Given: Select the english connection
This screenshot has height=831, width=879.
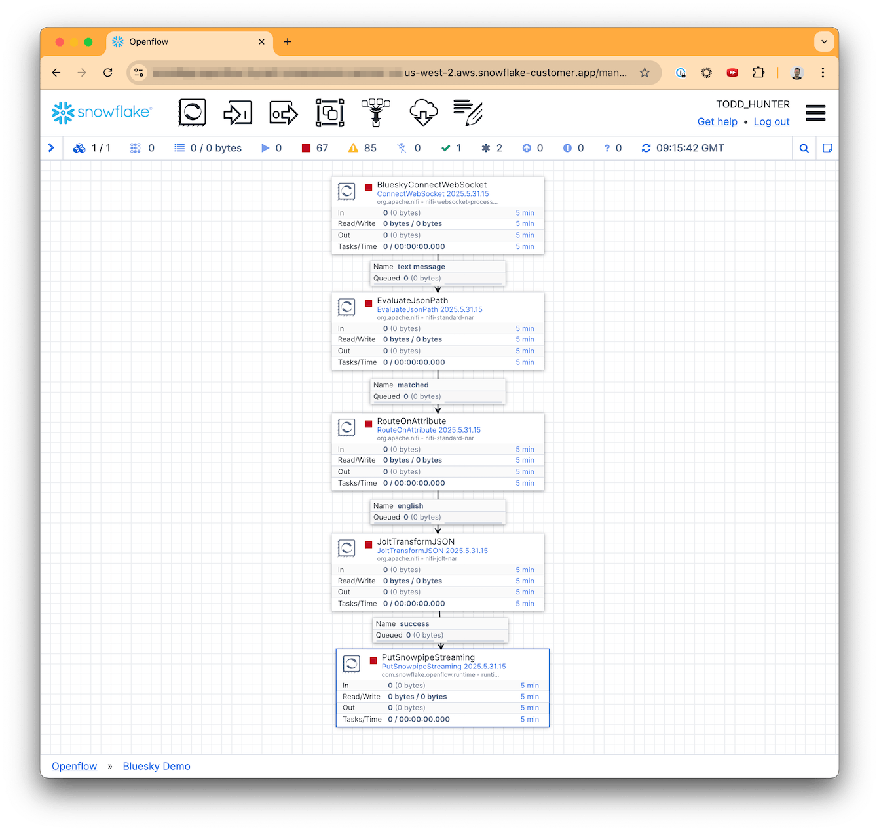Looking at the screenshot, I should coord(438,511).
